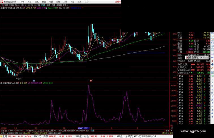
Task: Click the blue marker icon under the candlestick chart
Action: tap(34, 80)
